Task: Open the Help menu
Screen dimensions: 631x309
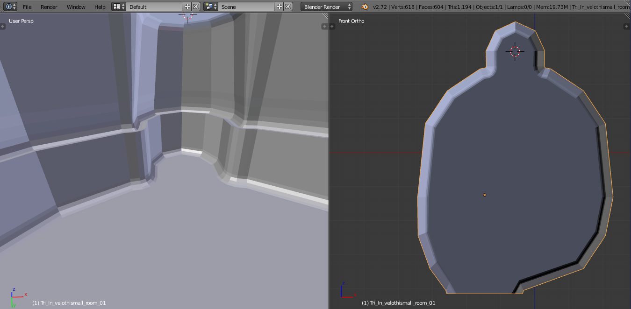Action: (x=100, y=7)
